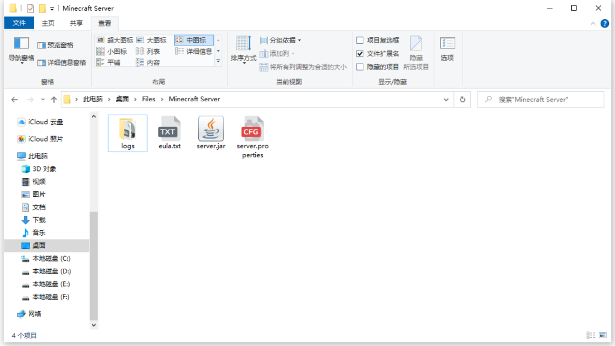Screen dimensions: 615x346
Task: Open Quick Access Toolbar customize dropdown
Action: (52, 8)
